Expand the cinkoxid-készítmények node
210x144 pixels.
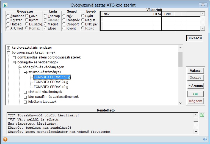point(25,92)
